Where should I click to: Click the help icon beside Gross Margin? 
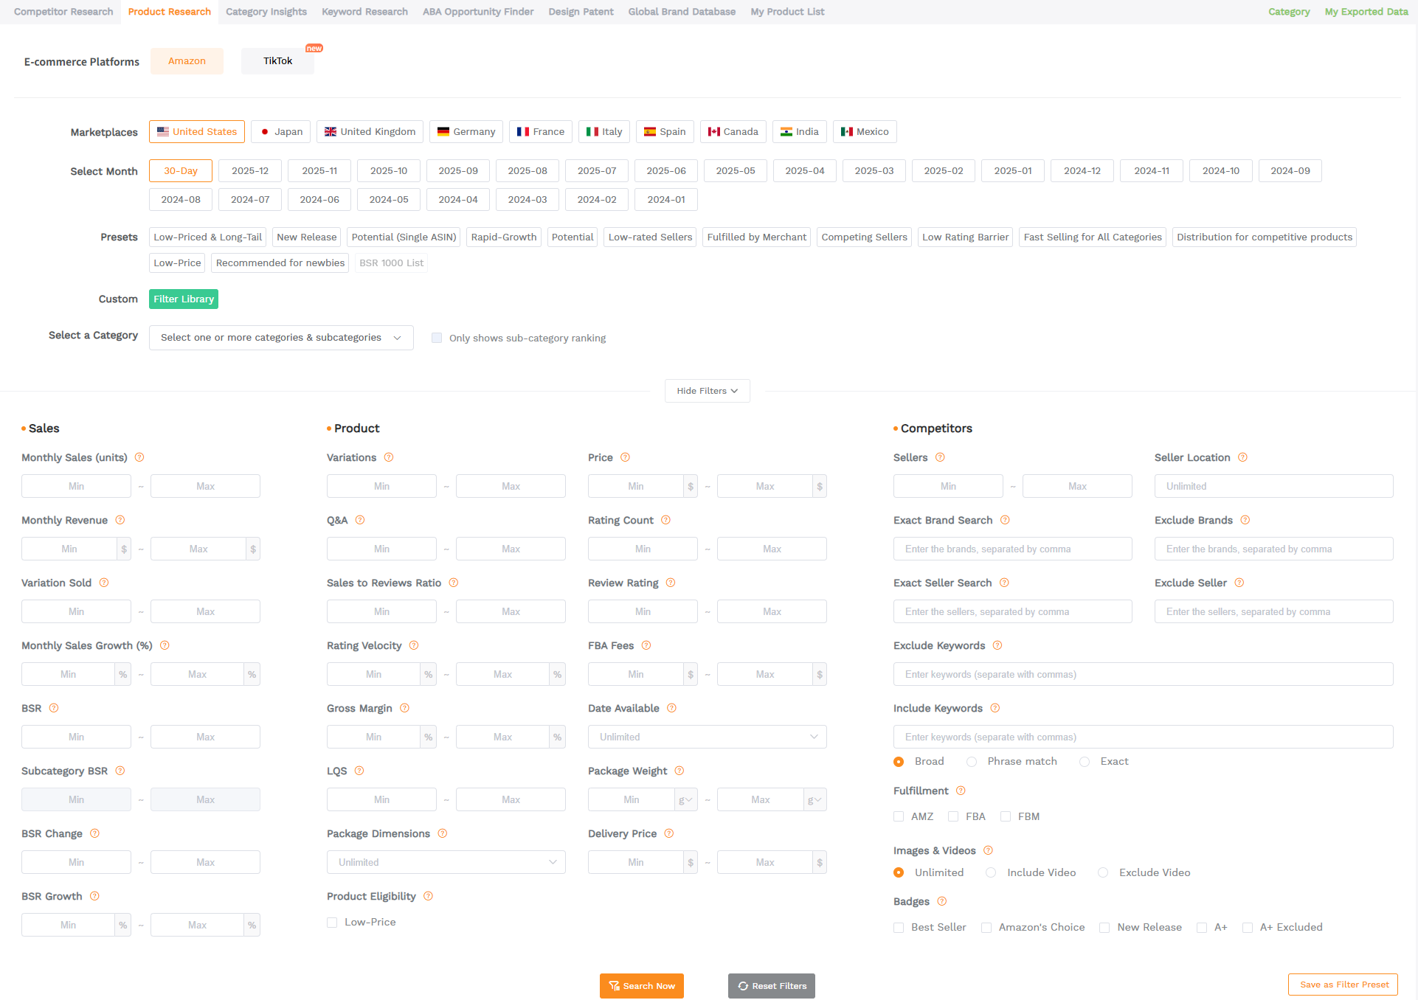click(x=404, y=708)
